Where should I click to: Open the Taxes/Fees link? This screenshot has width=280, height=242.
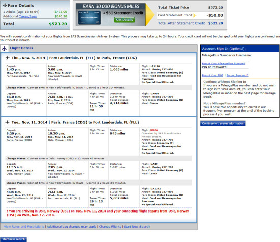click(x=28, y=16)
